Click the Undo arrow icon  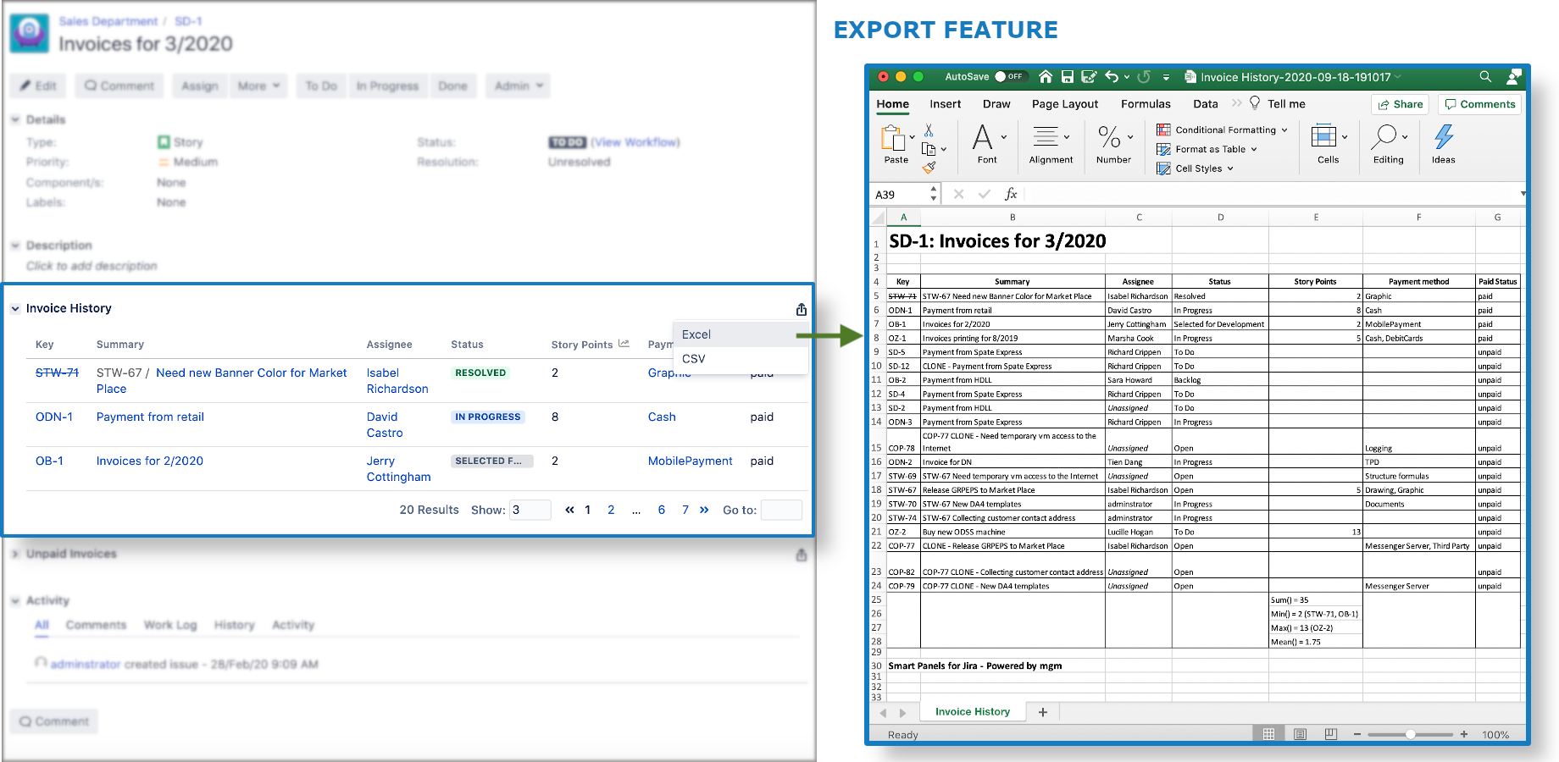[x=1112, y=77]
